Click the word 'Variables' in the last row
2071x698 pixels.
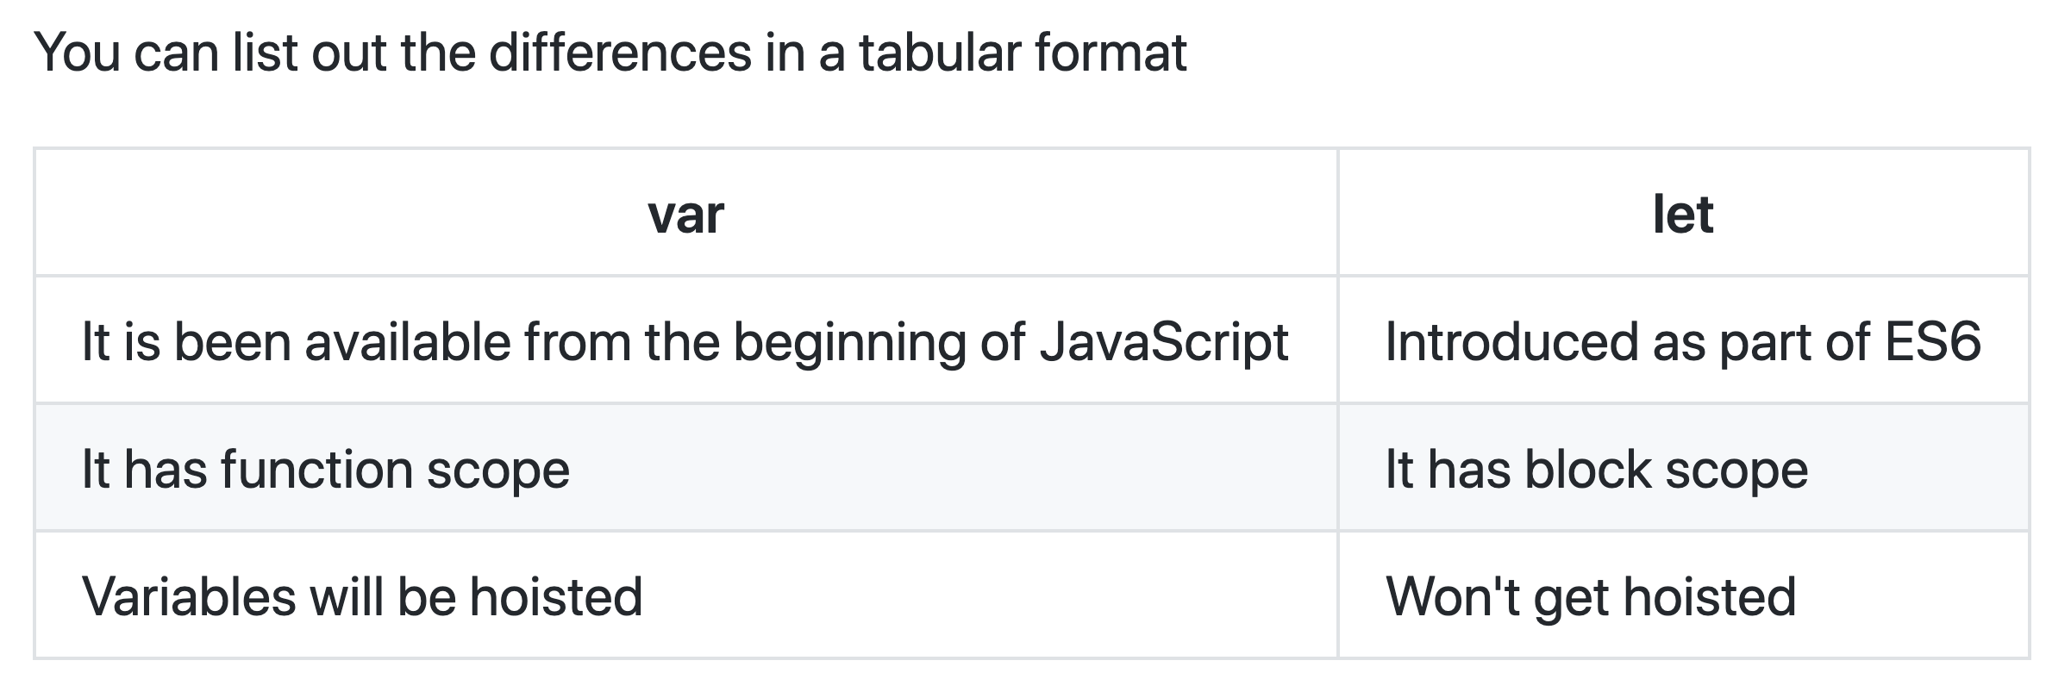(x=189, y=596)
